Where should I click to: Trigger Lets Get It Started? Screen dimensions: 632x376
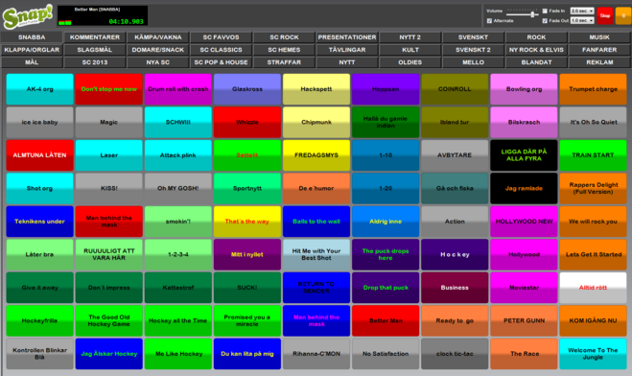[x=593, y=254]
